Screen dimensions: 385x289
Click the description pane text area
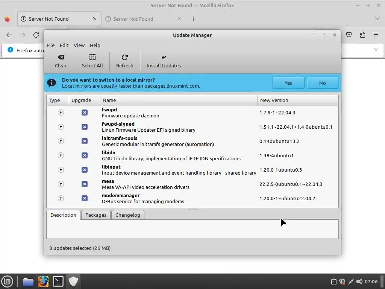[192, 229]
